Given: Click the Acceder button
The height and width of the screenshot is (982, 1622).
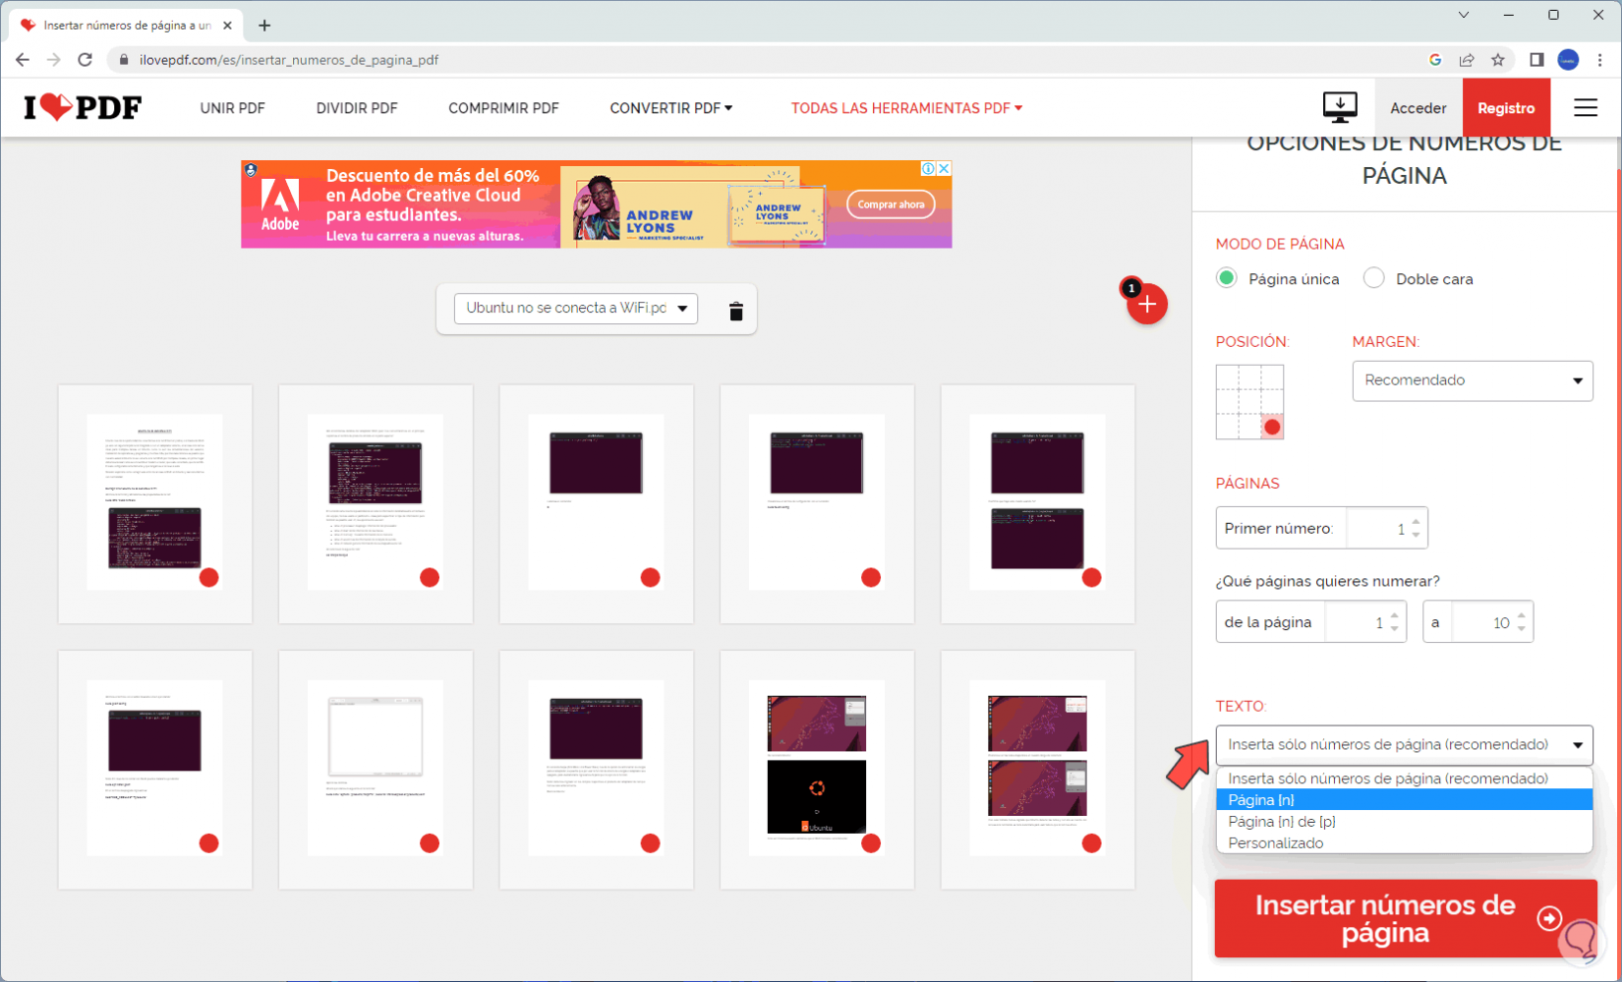Looking at the screenshot, I should [x=1418, y=108].
